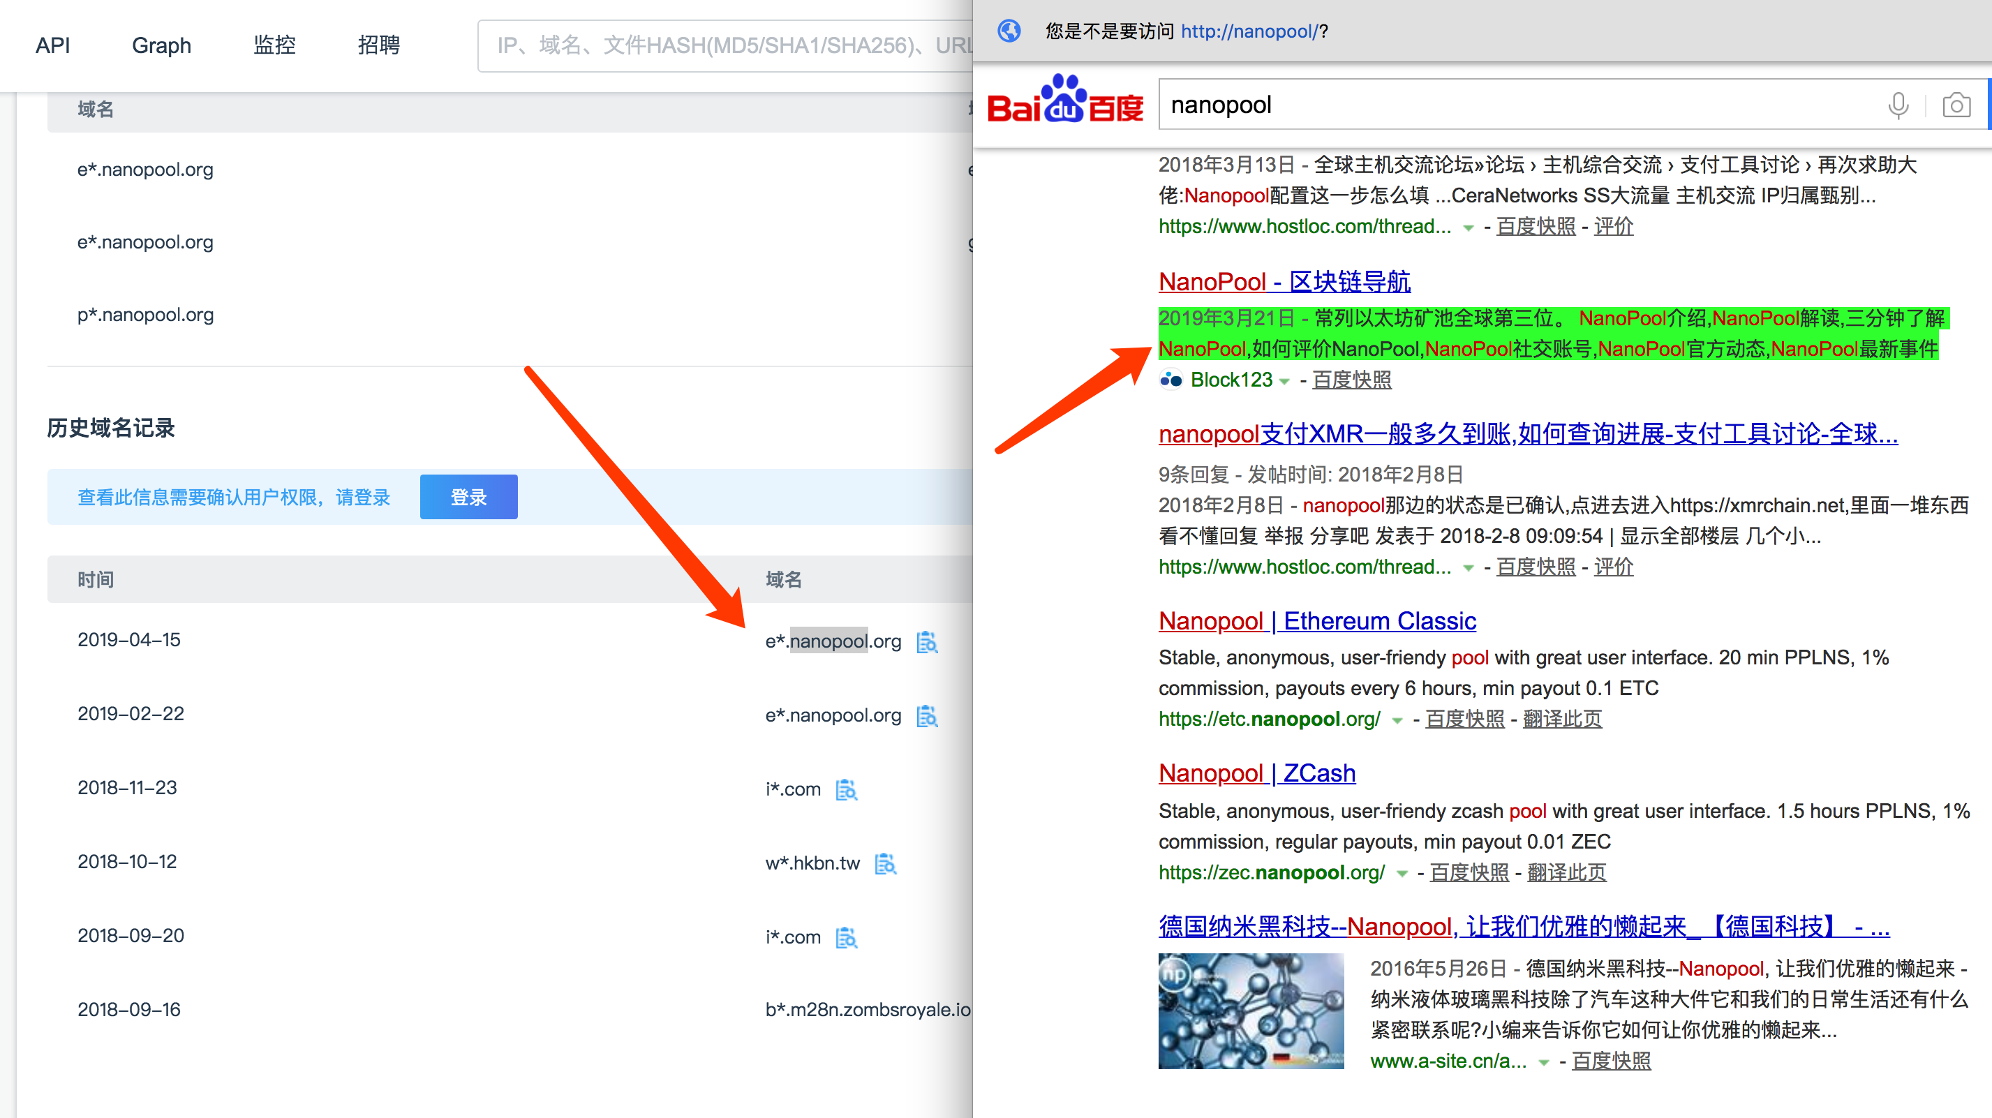Click 翻译此页 for the Ethereum Classic result
Viewport: 1992px width, 1118px height.
coord(1562,719)
